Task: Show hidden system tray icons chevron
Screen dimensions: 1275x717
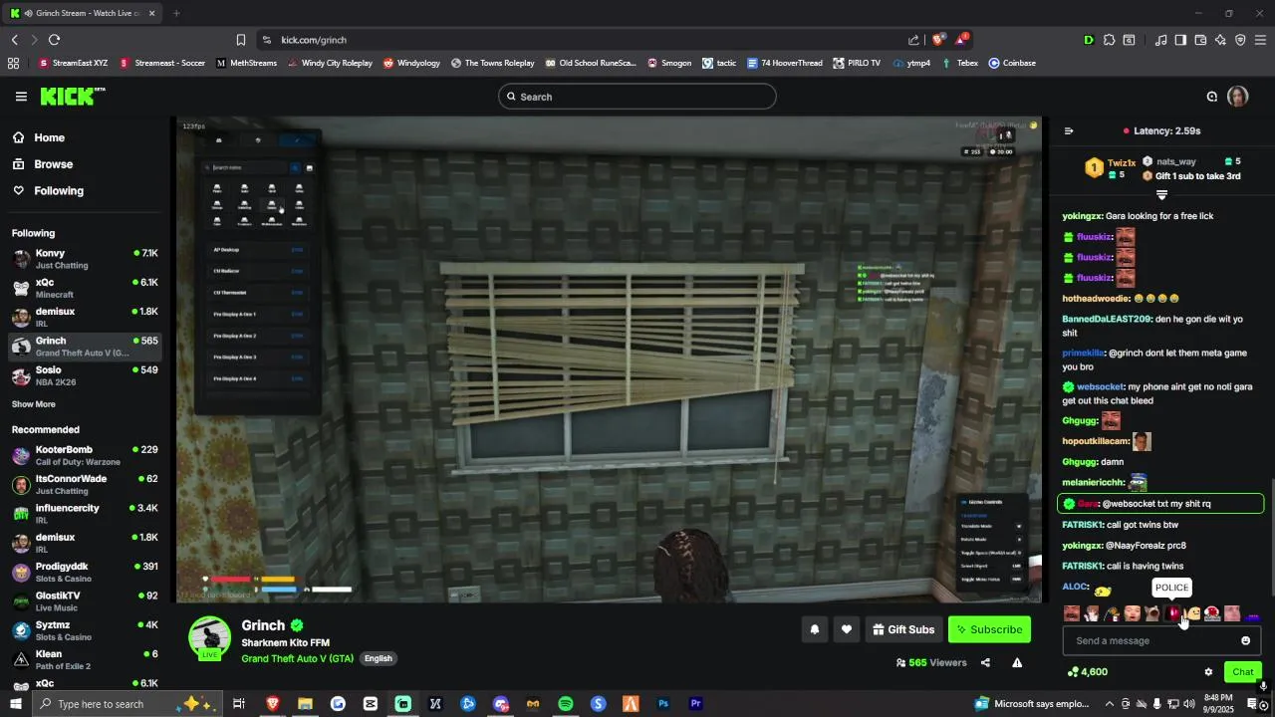Action: click(x=1110, y=704)
